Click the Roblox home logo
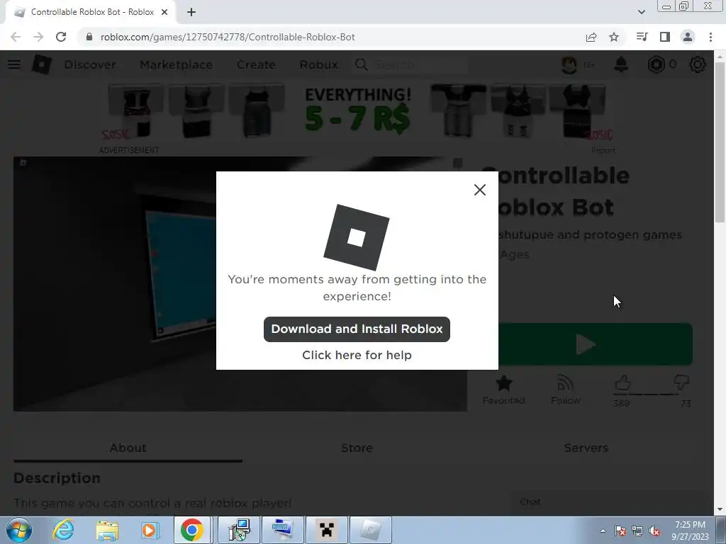 pos(41,64)
